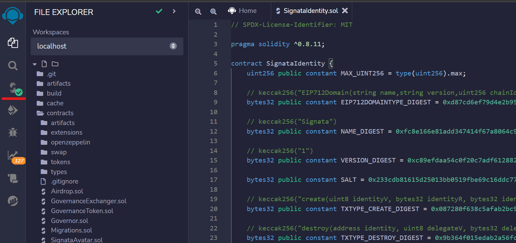The image size is (516, 243).
Task: Expand the types folder
Action: [59, 172]
